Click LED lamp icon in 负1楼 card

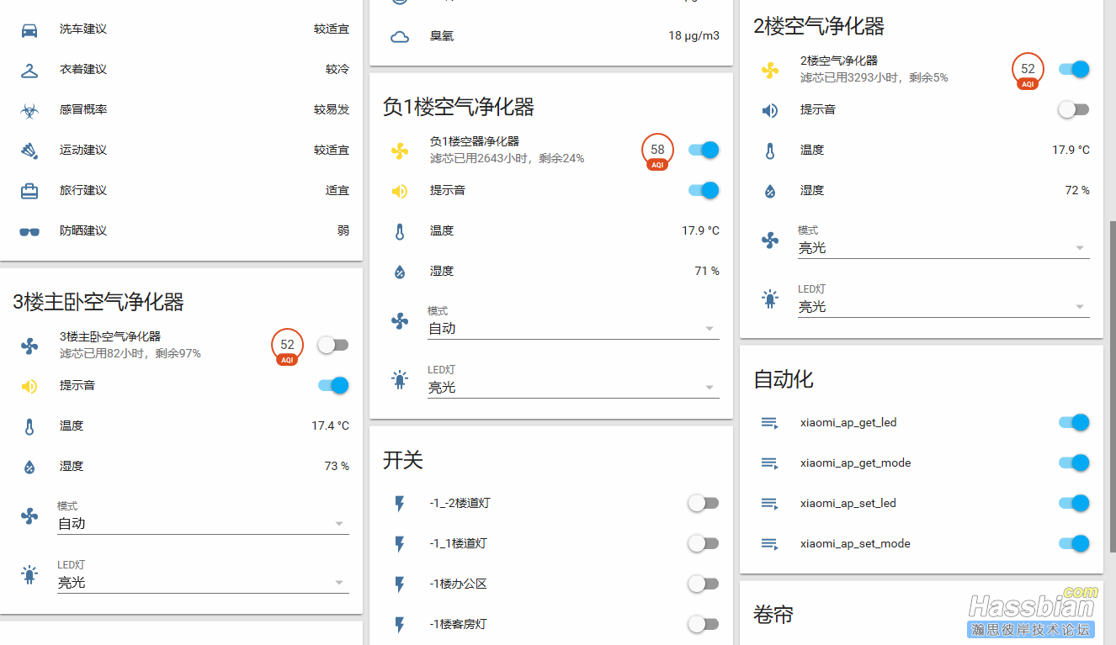[x=400, y=379]
